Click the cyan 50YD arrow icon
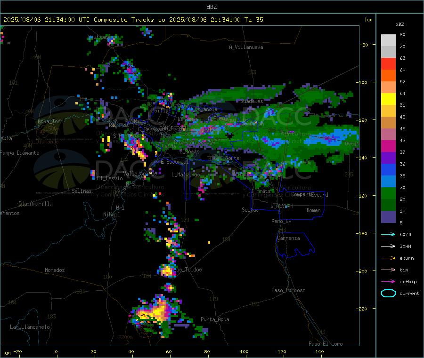 [388, 234]
